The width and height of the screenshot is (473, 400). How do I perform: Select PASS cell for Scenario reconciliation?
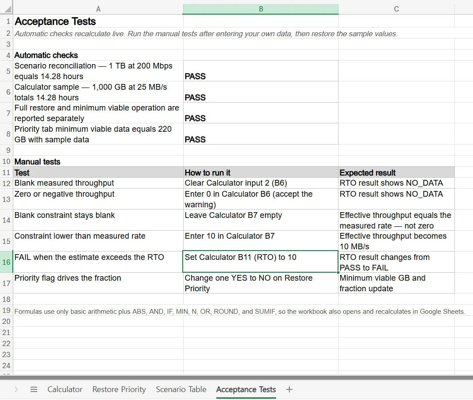pos(261,71)
